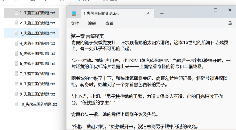Click the paragraph starting 图书馆的钟敲了十下

point(149,82)
